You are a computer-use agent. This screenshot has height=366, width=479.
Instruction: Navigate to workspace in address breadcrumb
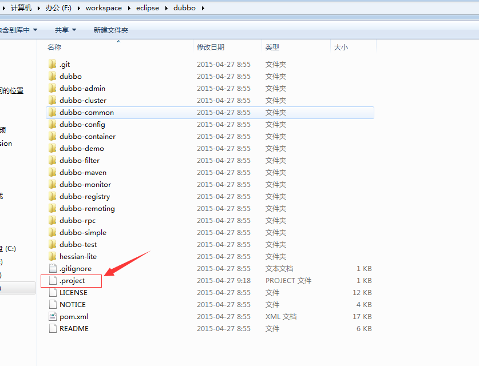[x=104, y=8]
